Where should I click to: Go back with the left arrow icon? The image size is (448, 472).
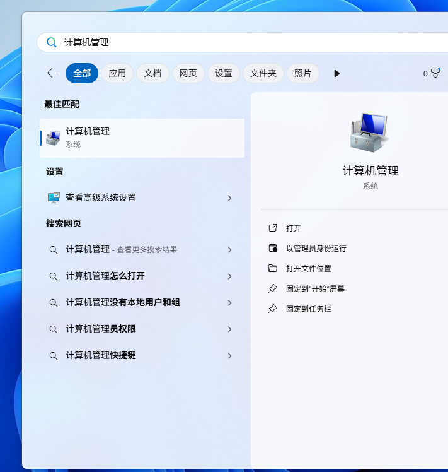tap(52, 73)
